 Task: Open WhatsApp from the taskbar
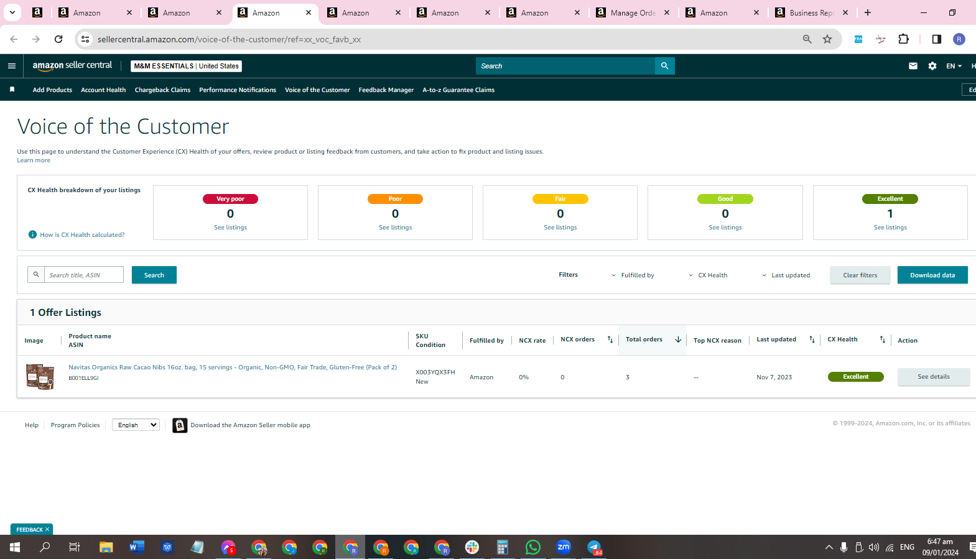click(533, 547)
